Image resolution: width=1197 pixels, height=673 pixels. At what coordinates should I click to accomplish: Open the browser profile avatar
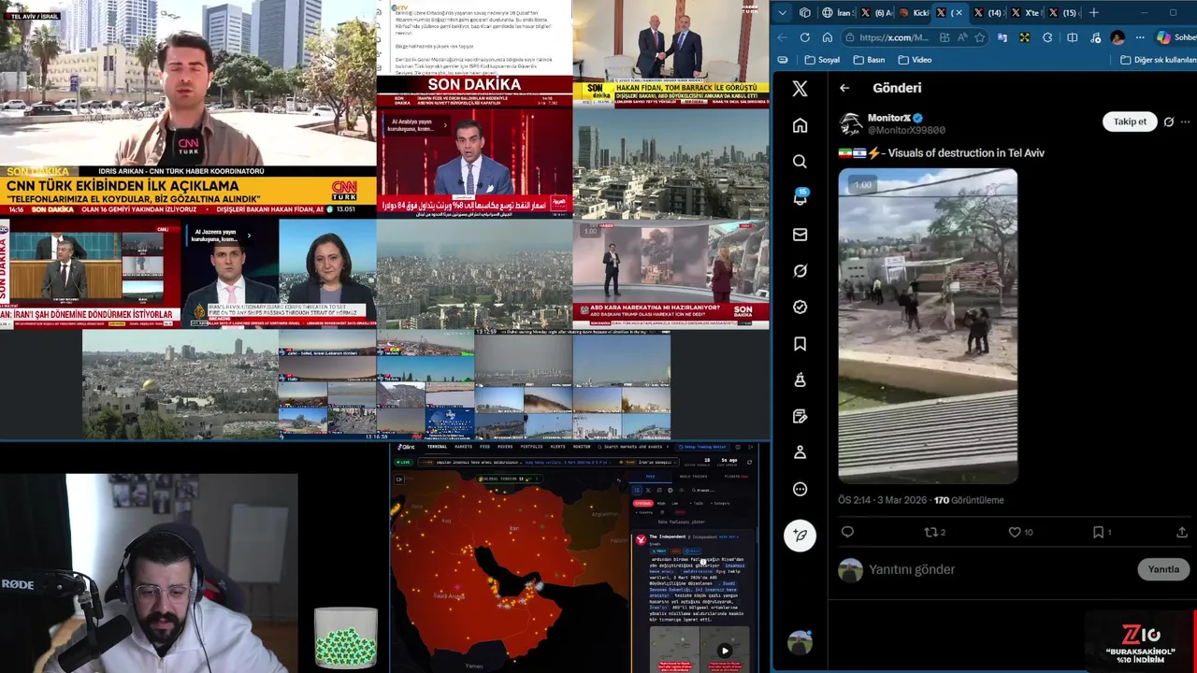point(1118,37)
